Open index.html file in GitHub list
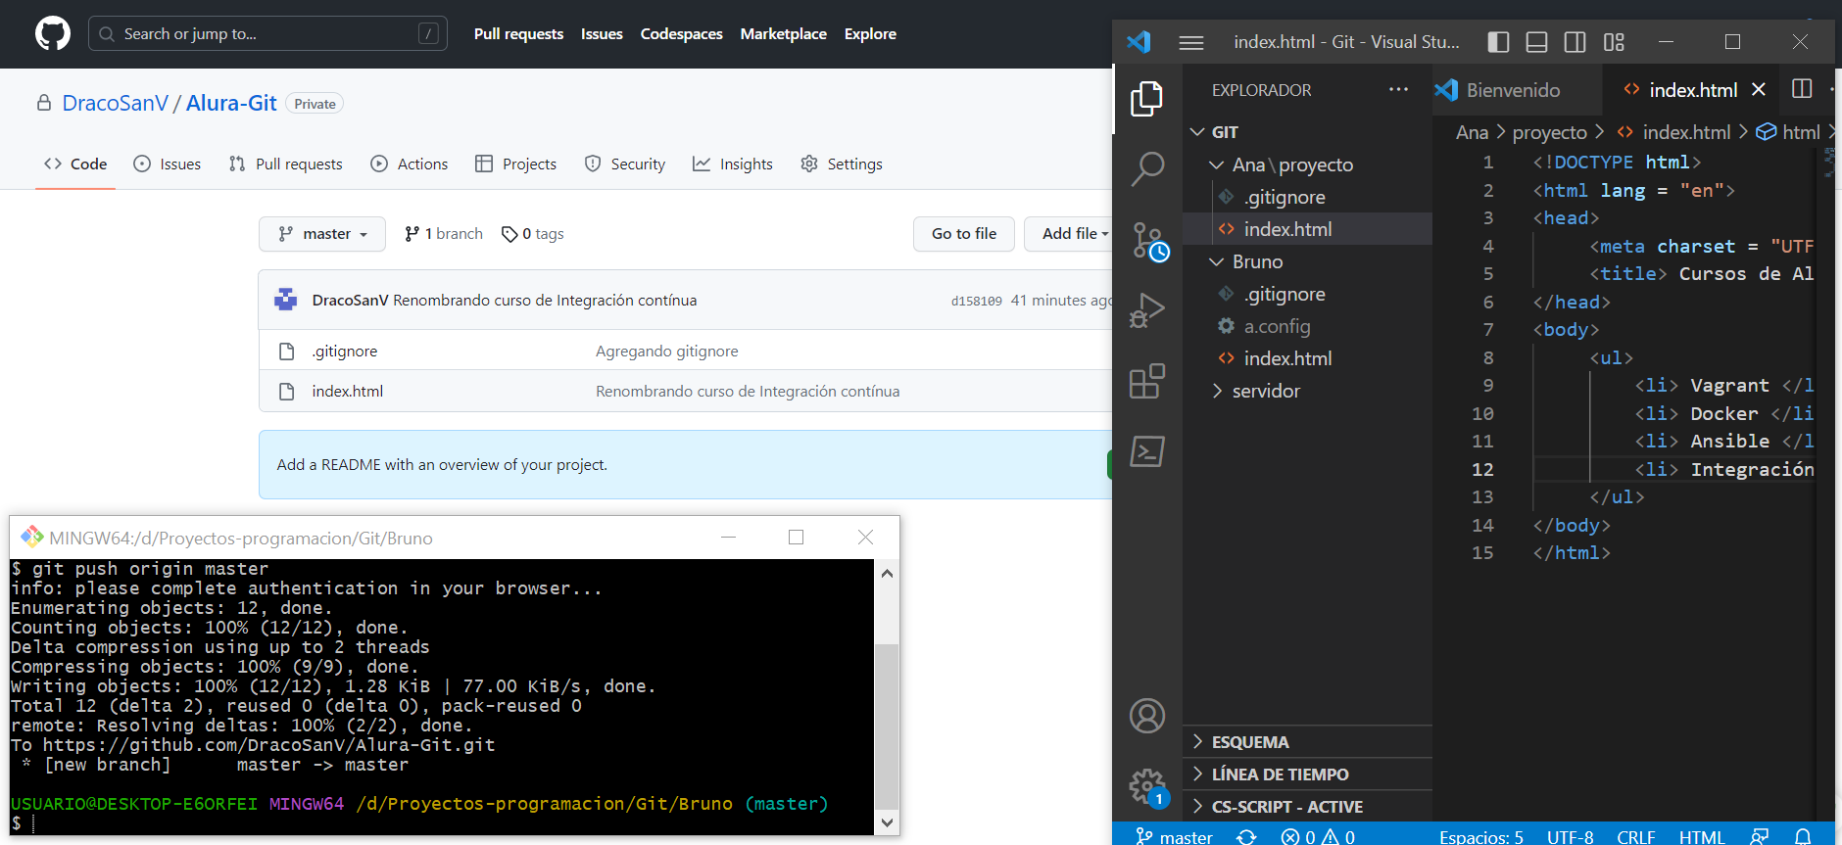The image size is (1842, 845). (x=348, y=392)
